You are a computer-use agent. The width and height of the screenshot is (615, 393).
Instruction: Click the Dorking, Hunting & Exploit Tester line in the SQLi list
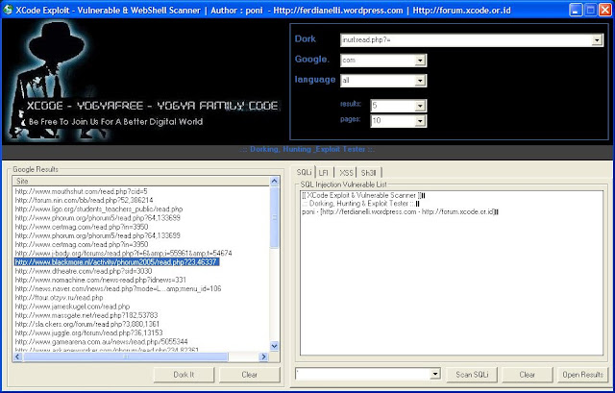[361, 204]
